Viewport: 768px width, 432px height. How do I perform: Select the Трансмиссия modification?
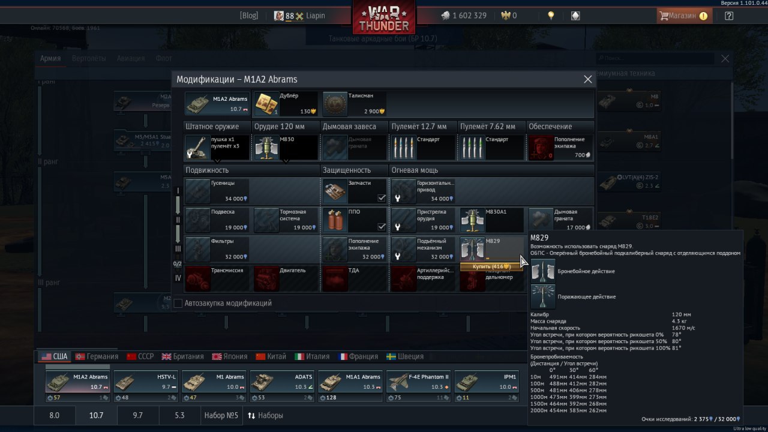point(217,278)
